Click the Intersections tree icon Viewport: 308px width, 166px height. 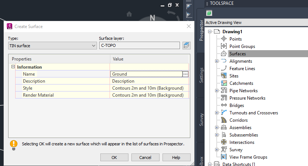[x=224, y=142]
